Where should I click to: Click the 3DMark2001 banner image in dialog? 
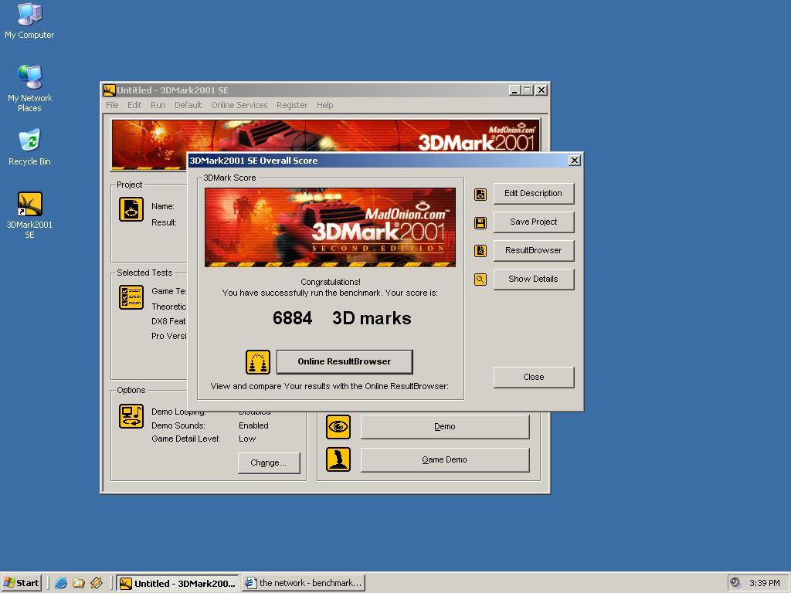point(330,228)
